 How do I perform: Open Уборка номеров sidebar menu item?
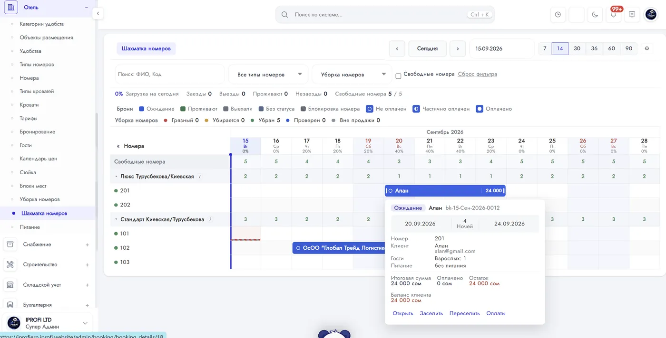[x=39, y=199]
